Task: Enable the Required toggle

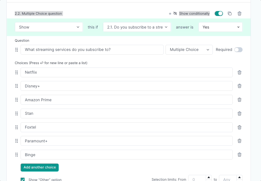Action: click(238, 50)
